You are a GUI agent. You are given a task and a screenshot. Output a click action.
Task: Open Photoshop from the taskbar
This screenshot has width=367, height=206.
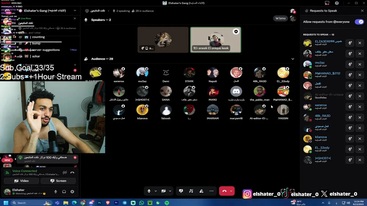pos(99,203)
